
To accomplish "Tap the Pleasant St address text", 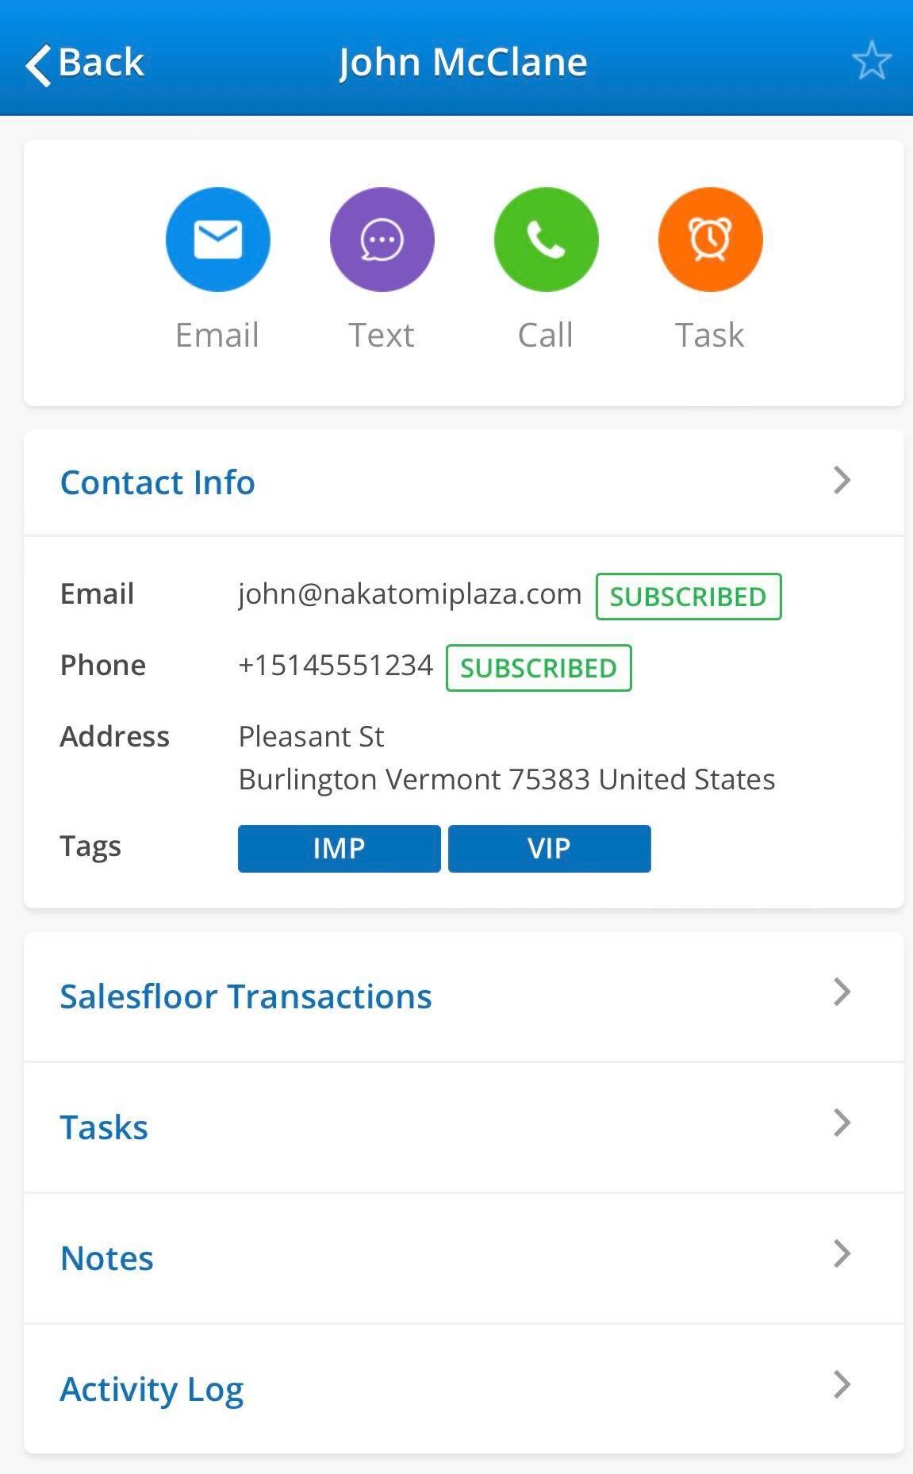I will point(311,736).
